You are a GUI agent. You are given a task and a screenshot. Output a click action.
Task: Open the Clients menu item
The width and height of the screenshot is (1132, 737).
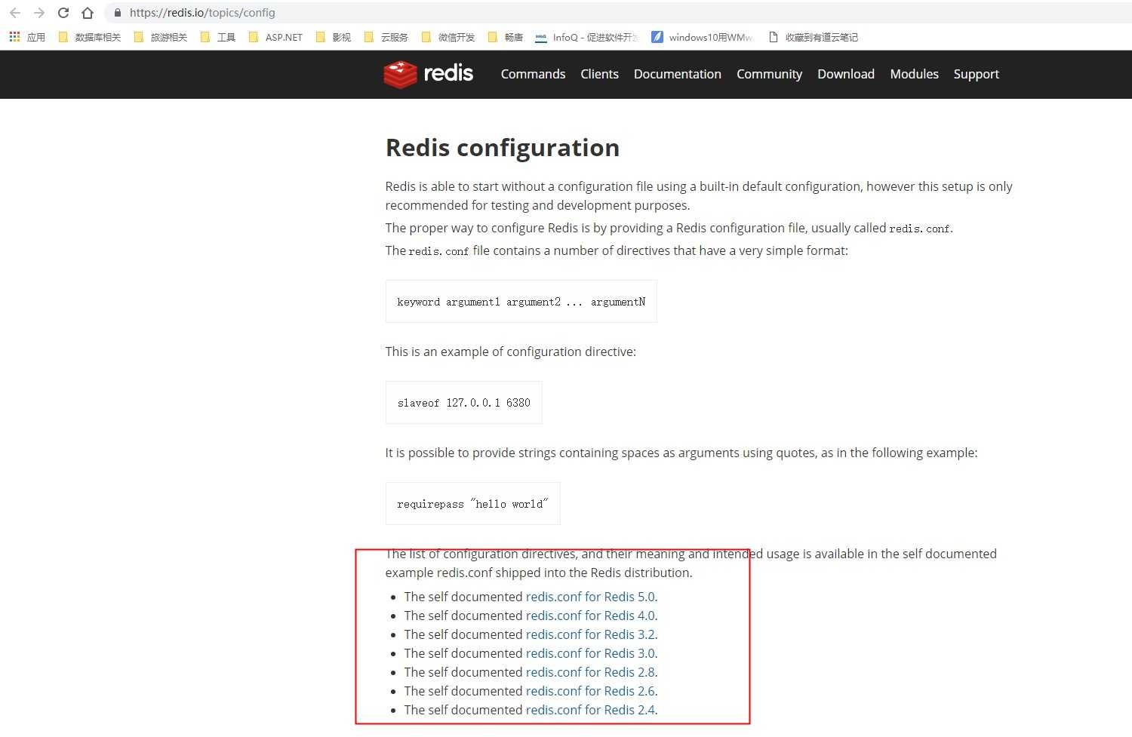(x=599, y=74)
